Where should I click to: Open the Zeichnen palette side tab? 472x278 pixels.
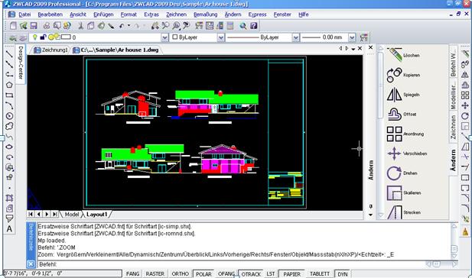[x=454, y=128]
